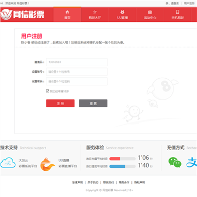
Task: Open the mobile phone purchase icon
Action: (177, 12)
